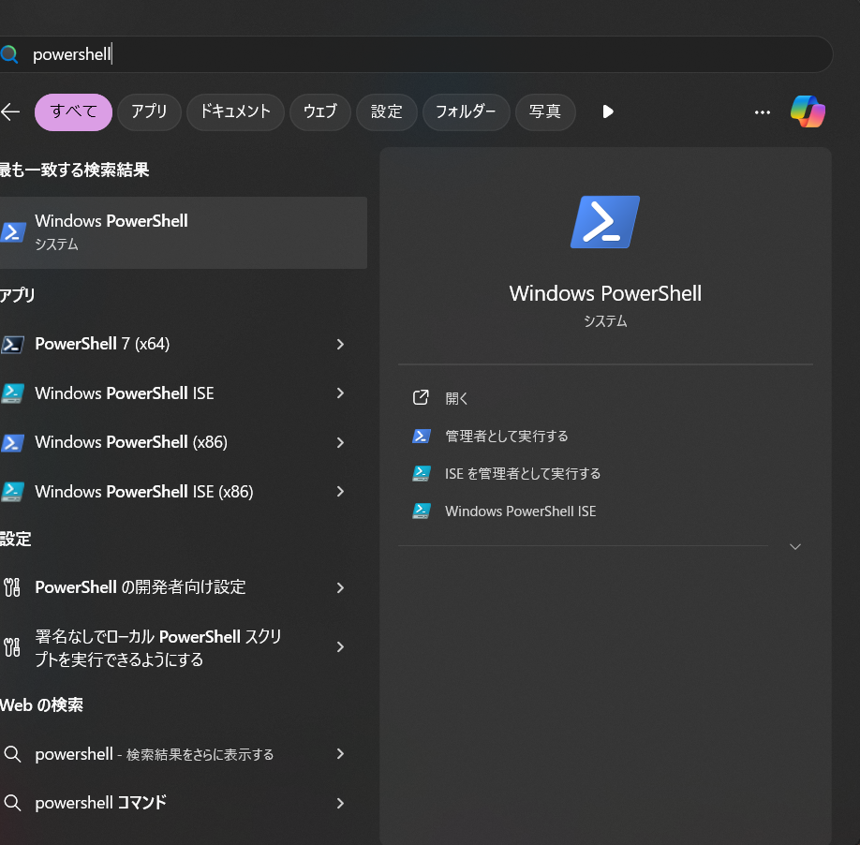Screen dimensions: 860x845
Task: Click settings icon beside 署名なしでローカル PowerShell
Action: click(x=12, y=647)
